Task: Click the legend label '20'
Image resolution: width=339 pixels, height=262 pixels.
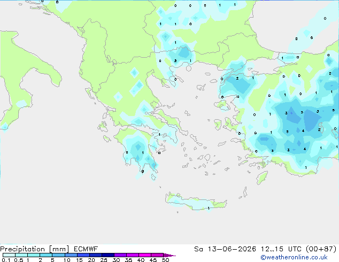Action: tap(91, 260)
